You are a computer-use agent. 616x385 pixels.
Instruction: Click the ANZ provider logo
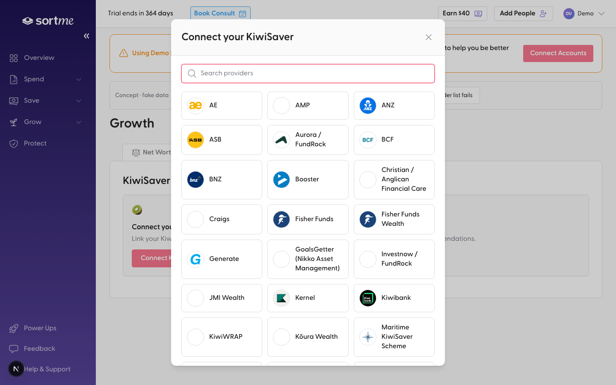click(x=368, y=106)
